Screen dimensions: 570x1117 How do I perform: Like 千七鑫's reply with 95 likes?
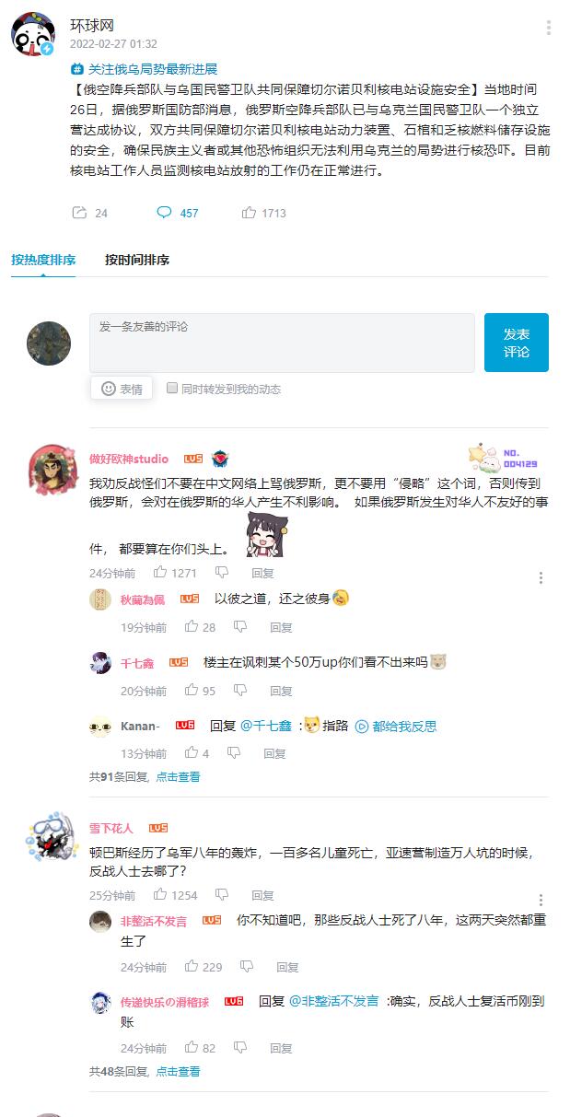coord(192,690)
